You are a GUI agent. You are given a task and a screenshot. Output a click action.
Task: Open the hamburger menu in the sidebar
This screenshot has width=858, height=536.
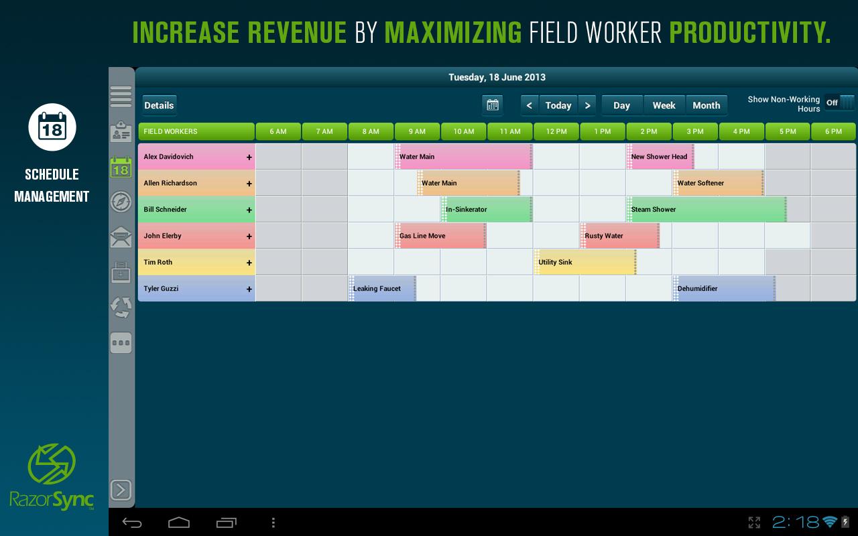point(121,96)
